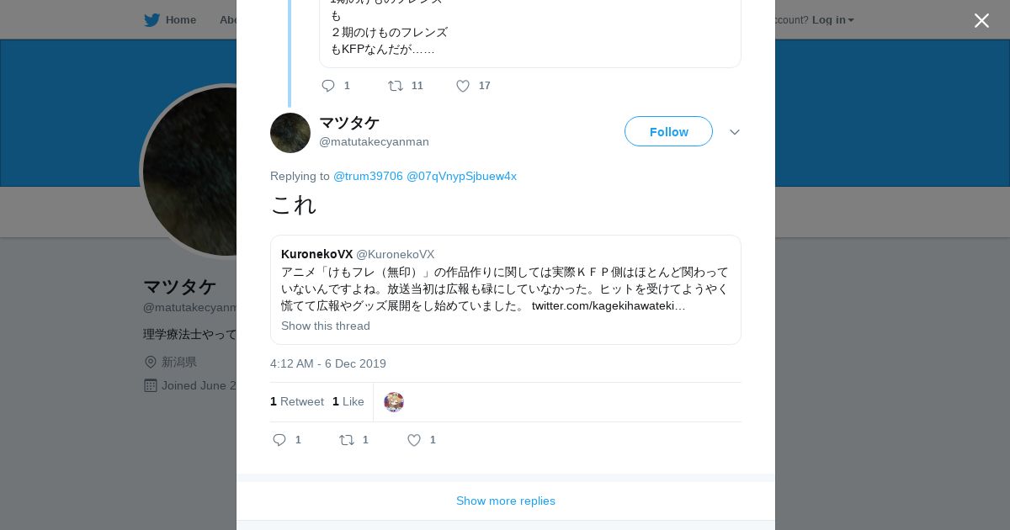This screenshot has height=530, width=1010.
Task: Click the Twitter bird Home icon
Action: coord(151,20)
